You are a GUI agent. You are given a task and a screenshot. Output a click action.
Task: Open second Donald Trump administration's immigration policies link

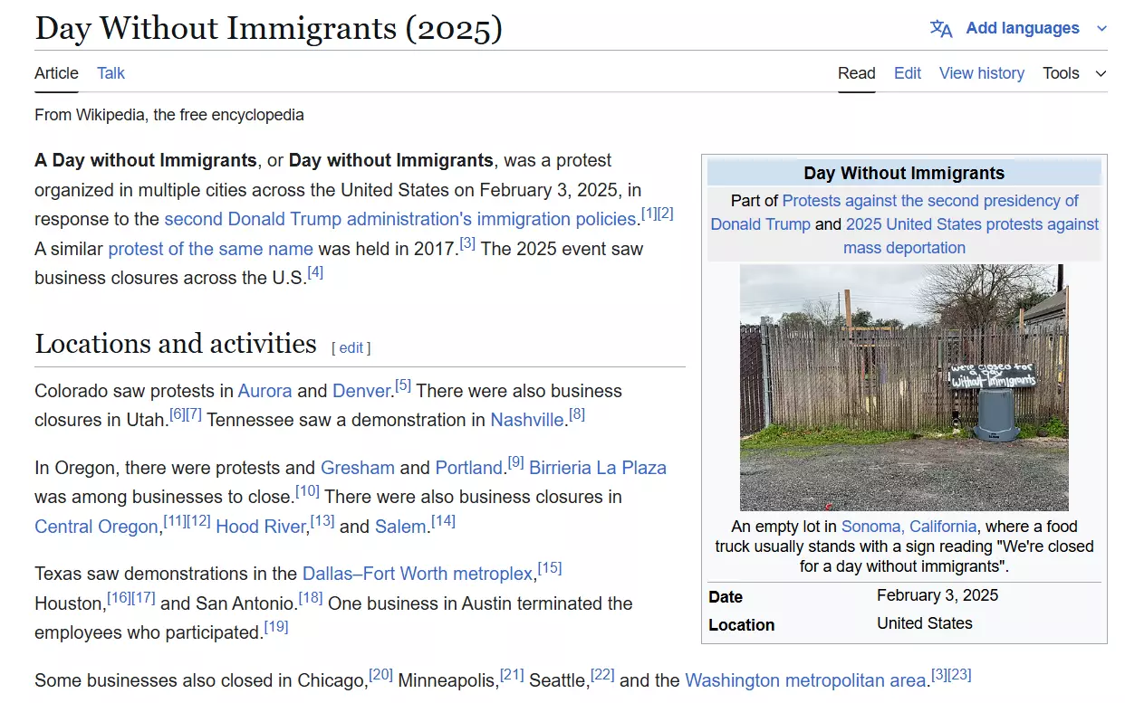tap(400, 219)
